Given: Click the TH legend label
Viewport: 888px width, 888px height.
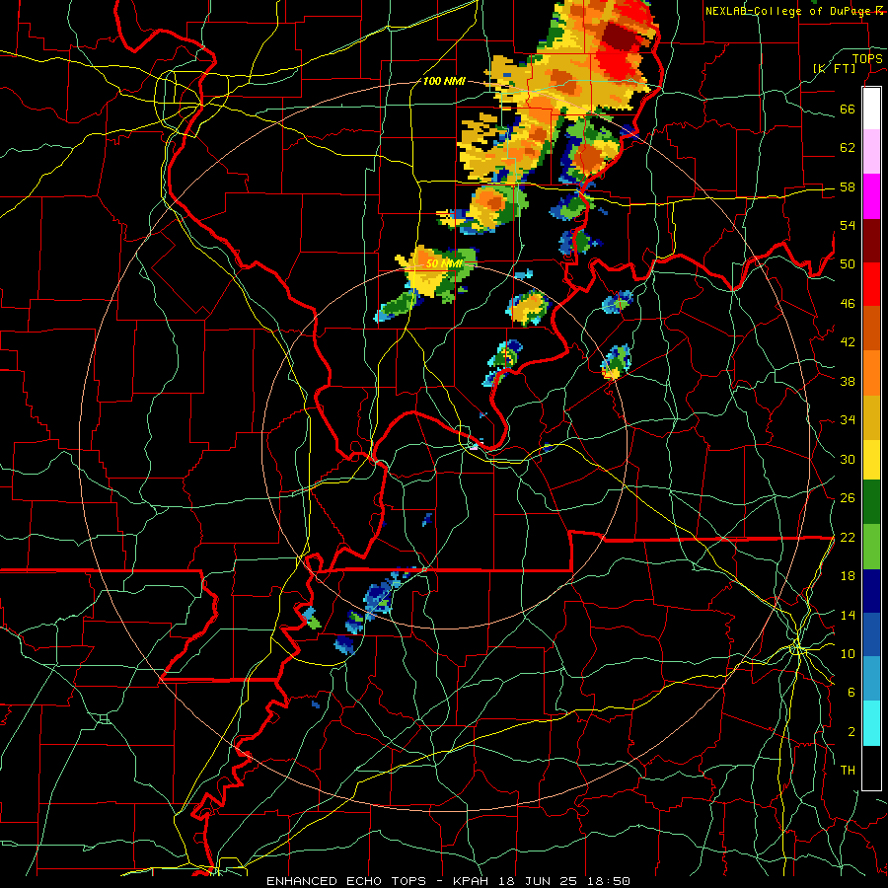Looking at the screenshot, I should tap(848, 771).
